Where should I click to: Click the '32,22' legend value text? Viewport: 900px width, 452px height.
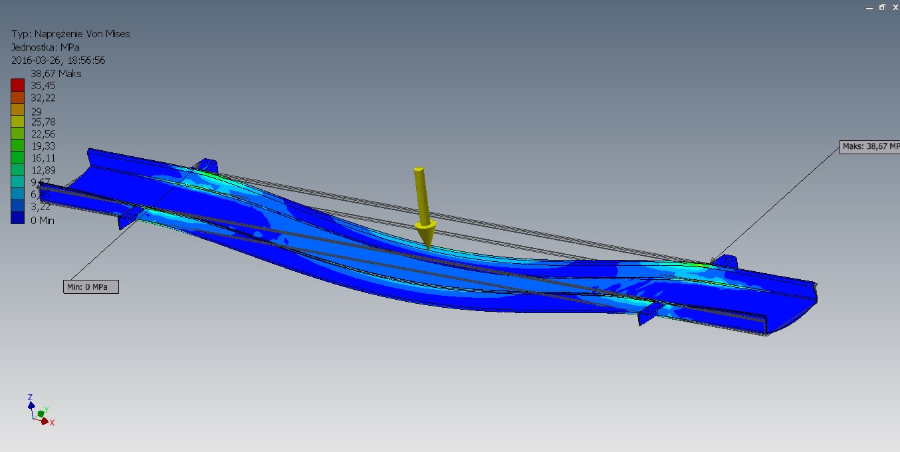[x=43, y=98]
